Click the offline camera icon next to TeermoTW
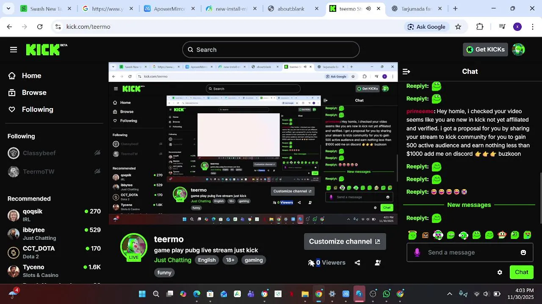 pyautogui.click(x=97, y=171)
